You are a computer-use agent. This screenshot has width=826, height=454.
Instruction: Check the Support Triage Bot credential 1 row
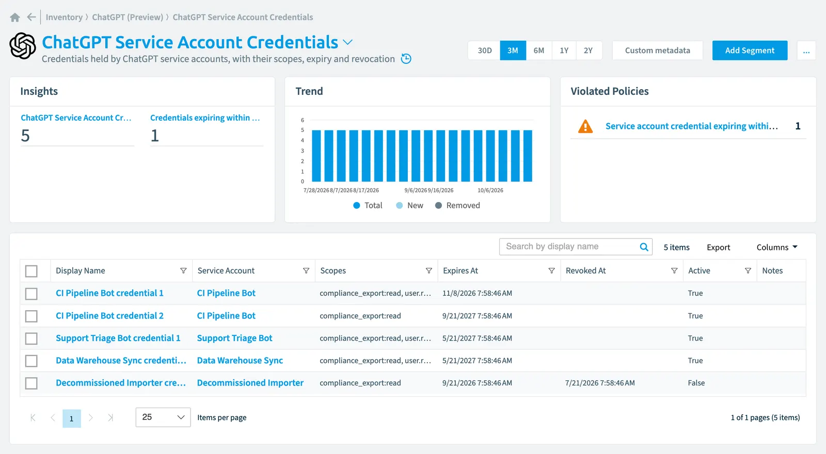tap(31, 339)
